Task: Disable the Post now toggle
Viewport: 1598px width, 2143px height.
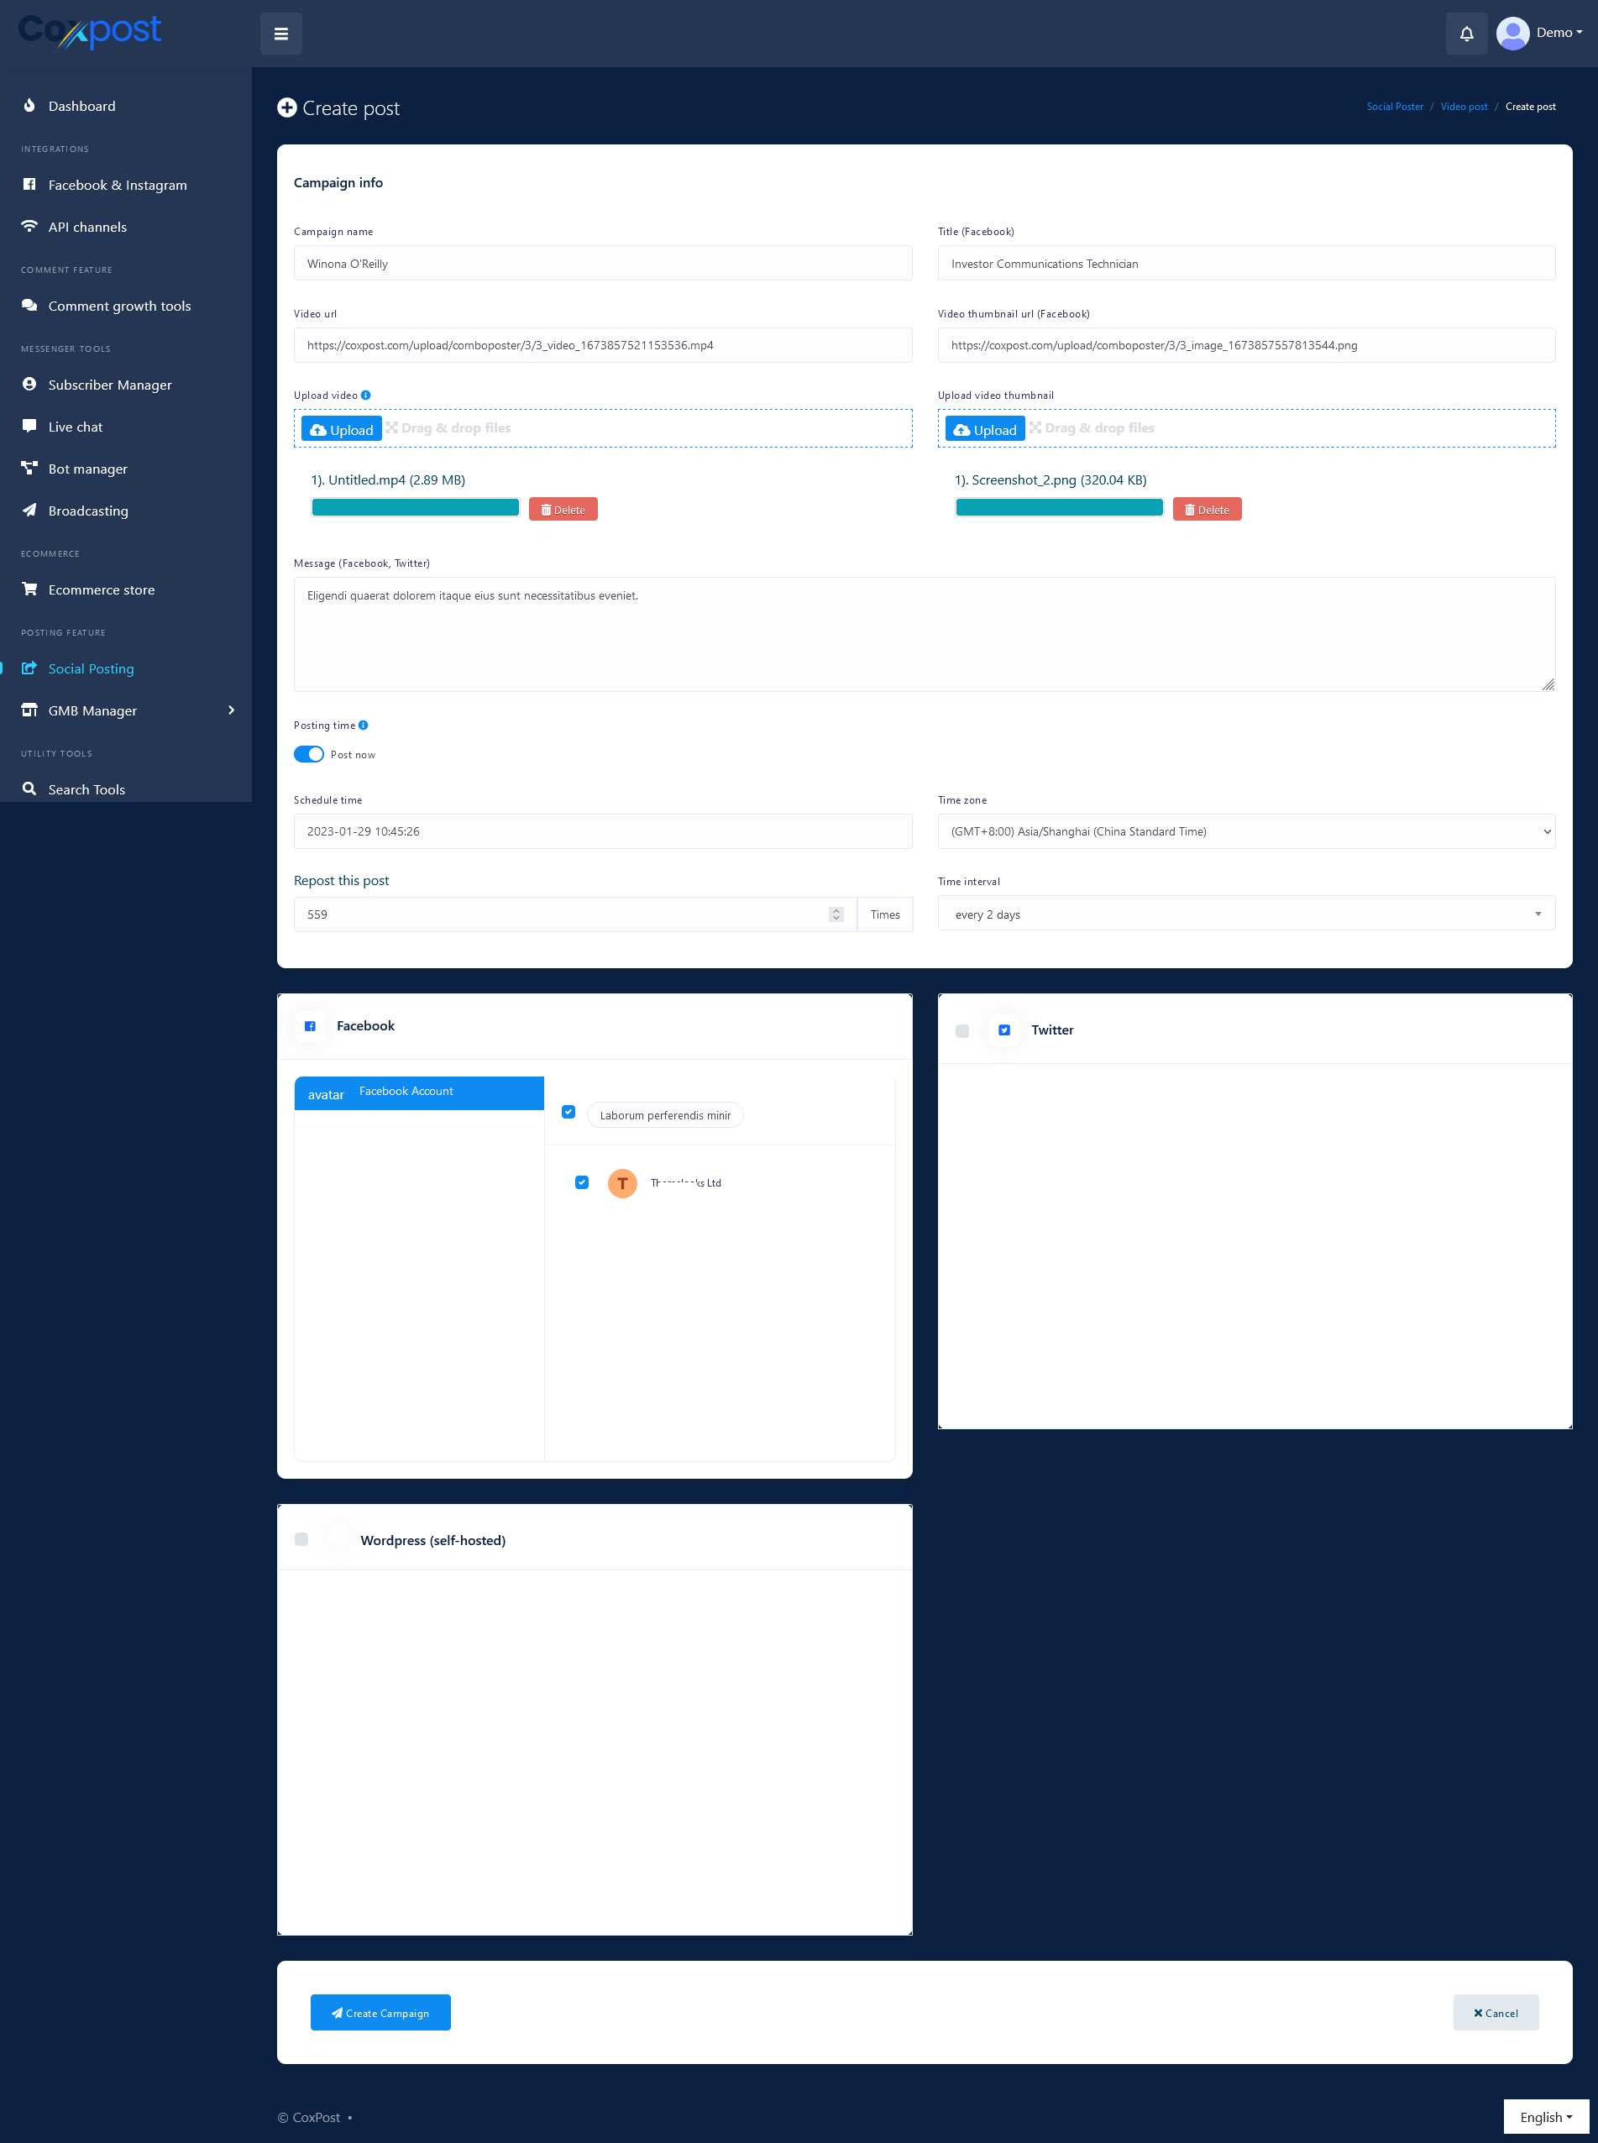Action: 308,754
